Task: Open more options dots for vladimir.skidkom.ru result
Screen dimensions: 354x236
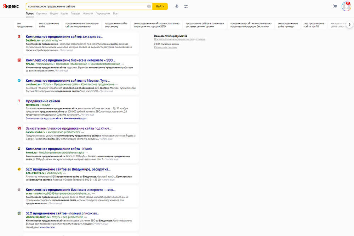Action: click(86, 217)
